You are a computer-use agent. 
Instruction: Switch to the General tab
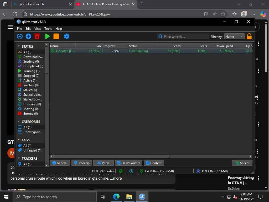point(60,163)
